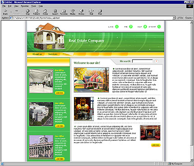Image resolution: width=194 pixels, height=166 pixels.
Task: Click the columned building thumbnail in sidebar
Action: [41, 147]
